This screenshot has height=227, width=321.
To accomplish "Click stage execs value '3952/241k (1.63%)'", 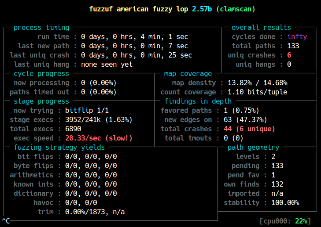I will click(99, 120).
